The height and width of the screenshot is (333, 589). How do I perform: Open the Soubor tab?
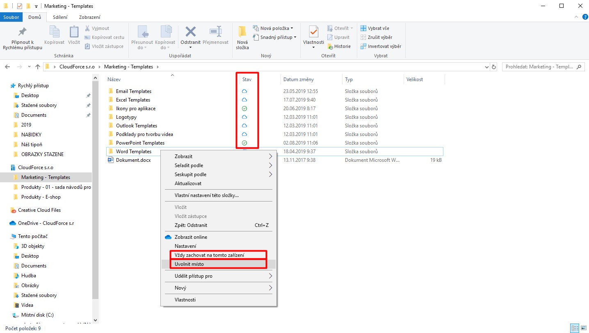tap(11, 17)
